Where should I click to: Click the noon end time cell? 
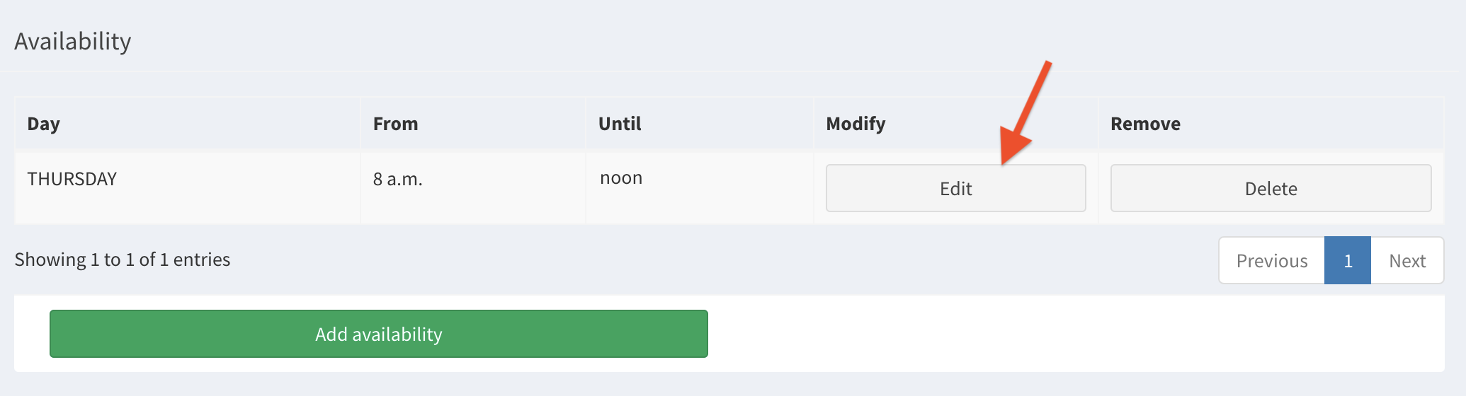tap(621, 178)
